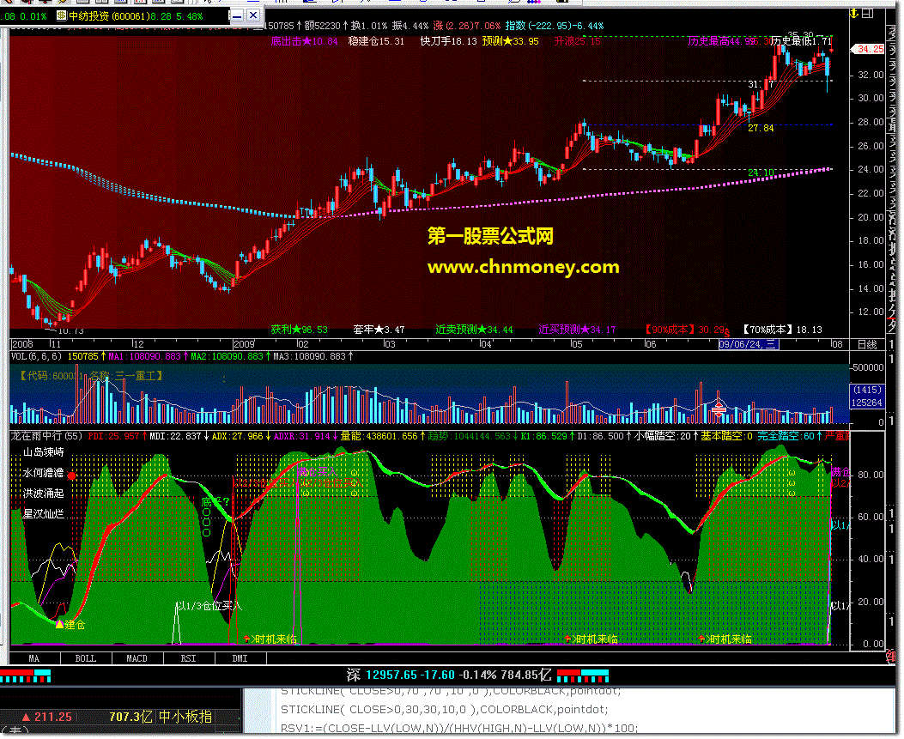Viewport: 904px width, 739px height.
Task: Click the 2008 year marker on timeline
Action: [22, 345]
